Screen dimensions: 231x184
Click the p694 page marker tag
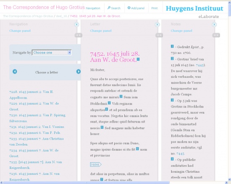pos(96,164)
